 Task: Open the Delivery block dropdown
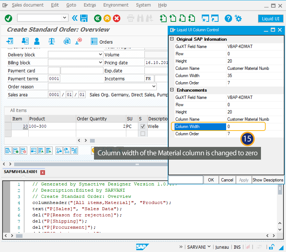tap(100, 55)
